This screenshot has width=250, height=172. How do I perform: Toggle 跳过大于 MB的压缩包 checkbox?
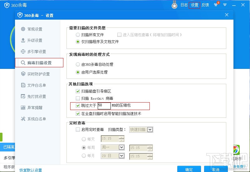click(78, 105)
